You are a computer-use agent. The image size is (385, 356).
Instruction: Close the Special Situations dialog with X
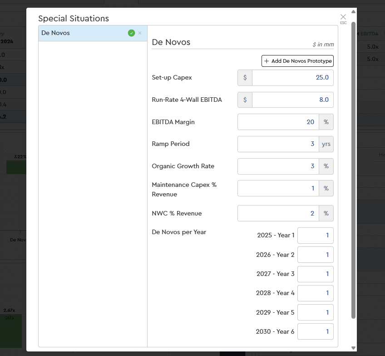343,17
